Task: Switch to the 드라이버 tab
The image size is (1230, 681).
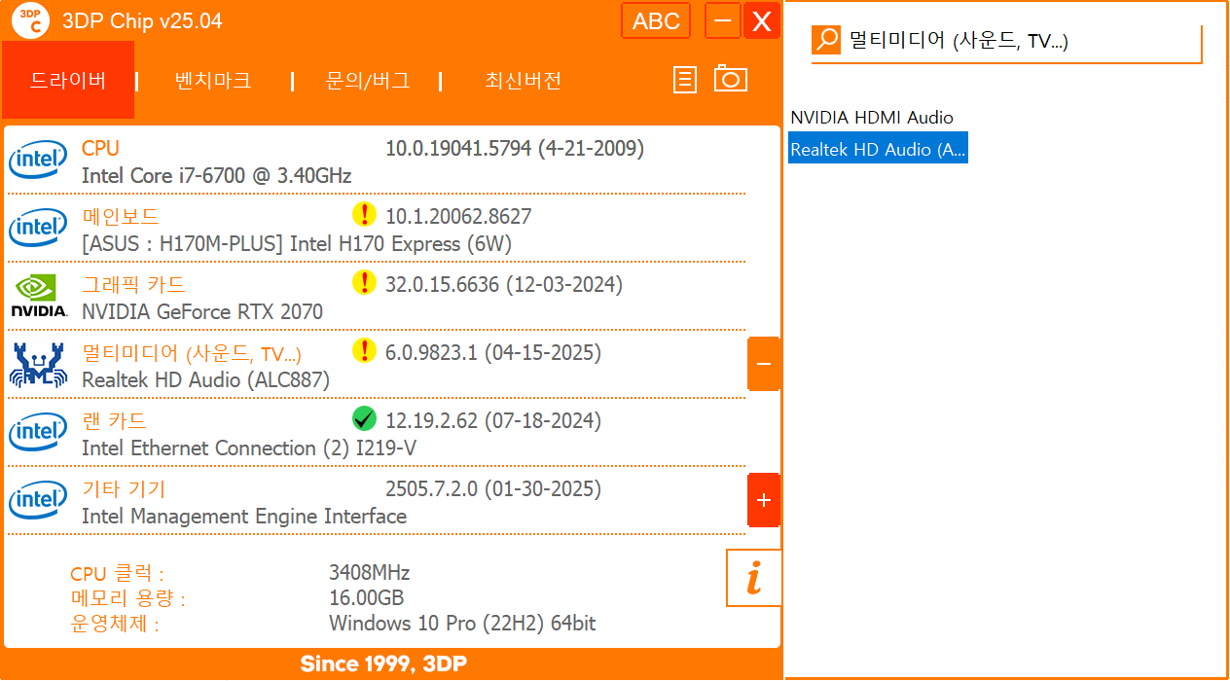Action: 68,81
